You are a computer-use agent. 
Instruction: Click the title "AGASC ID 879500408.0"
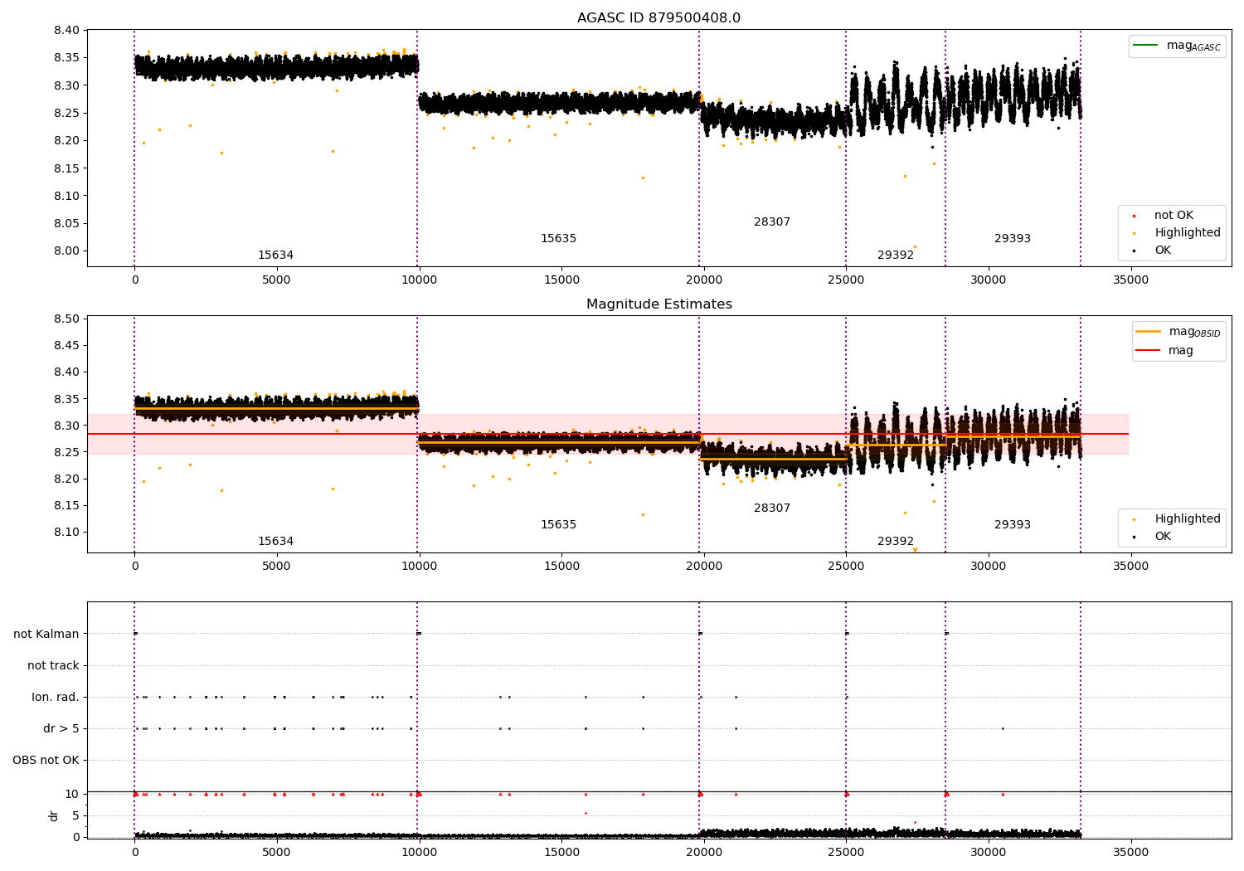tap(658, 18)
